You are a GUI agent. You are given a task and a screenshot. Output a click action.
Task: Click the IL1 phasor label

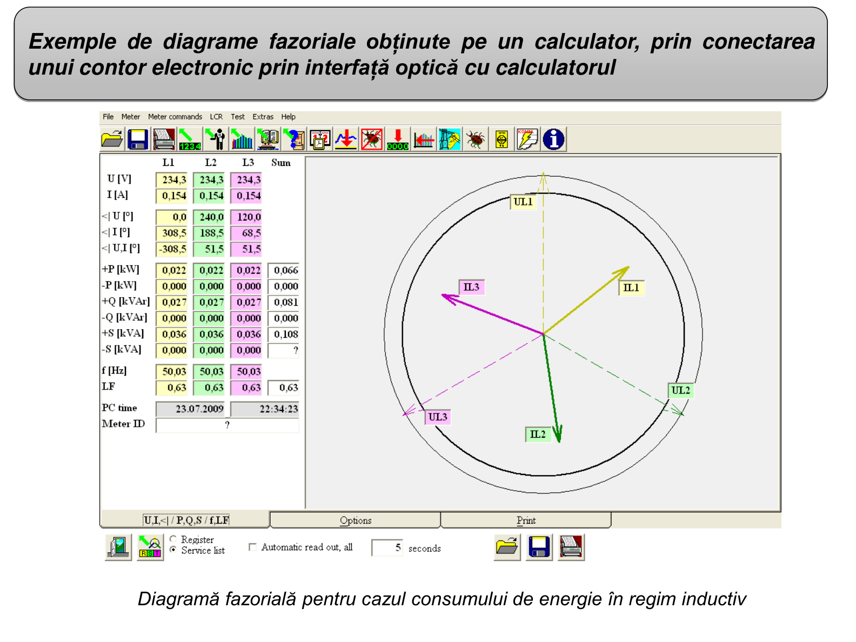click(631, 288)
